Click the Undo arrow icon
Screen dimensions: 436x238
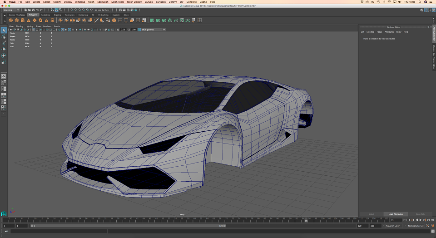tap(37, 10)
